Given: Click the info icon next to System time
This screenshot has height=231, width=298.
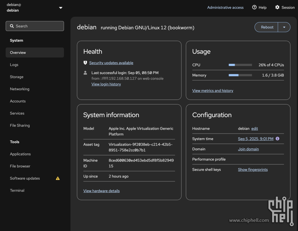Looking at the screenshot, I should (x=278, y=139).
